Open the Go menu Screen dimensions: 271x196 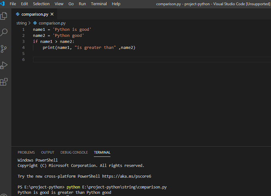click(71, 4)
